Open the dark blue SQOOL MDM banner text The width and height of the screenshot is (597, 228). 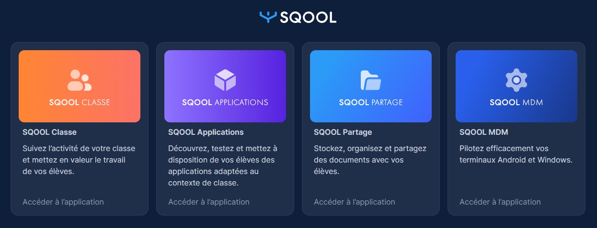pos(517,102)
